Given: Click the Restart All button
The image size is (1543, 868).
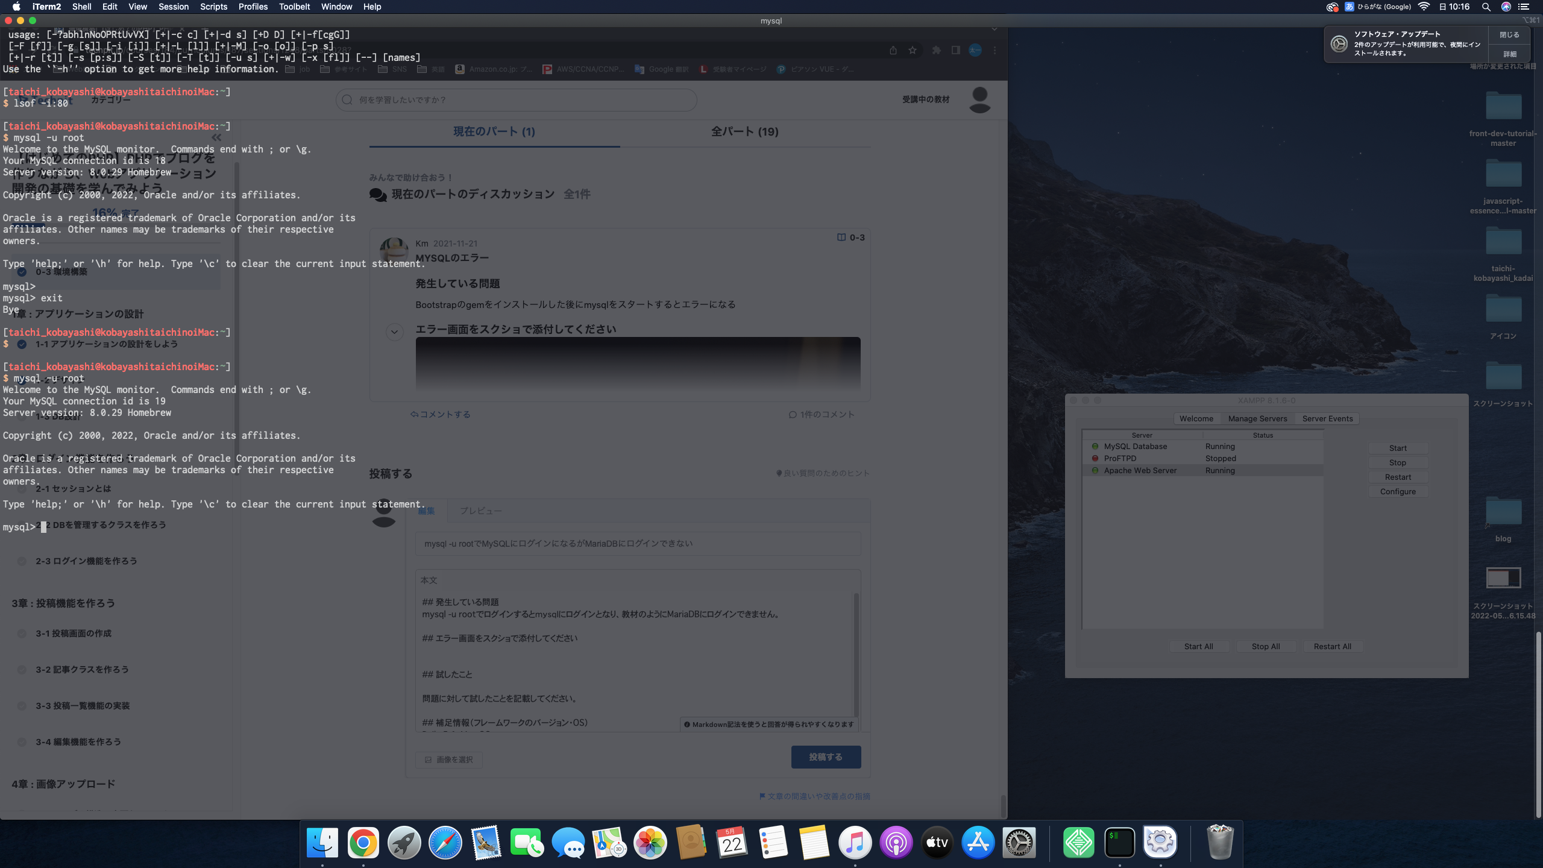Looking at the screenshot, I should click(1332, 646).
